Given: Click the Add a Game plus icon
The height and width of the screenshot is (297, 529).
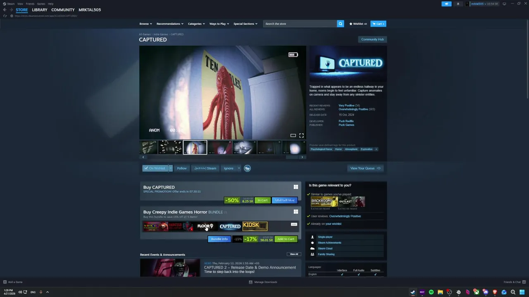Looking at the screenshot, I should pos(5,282).
